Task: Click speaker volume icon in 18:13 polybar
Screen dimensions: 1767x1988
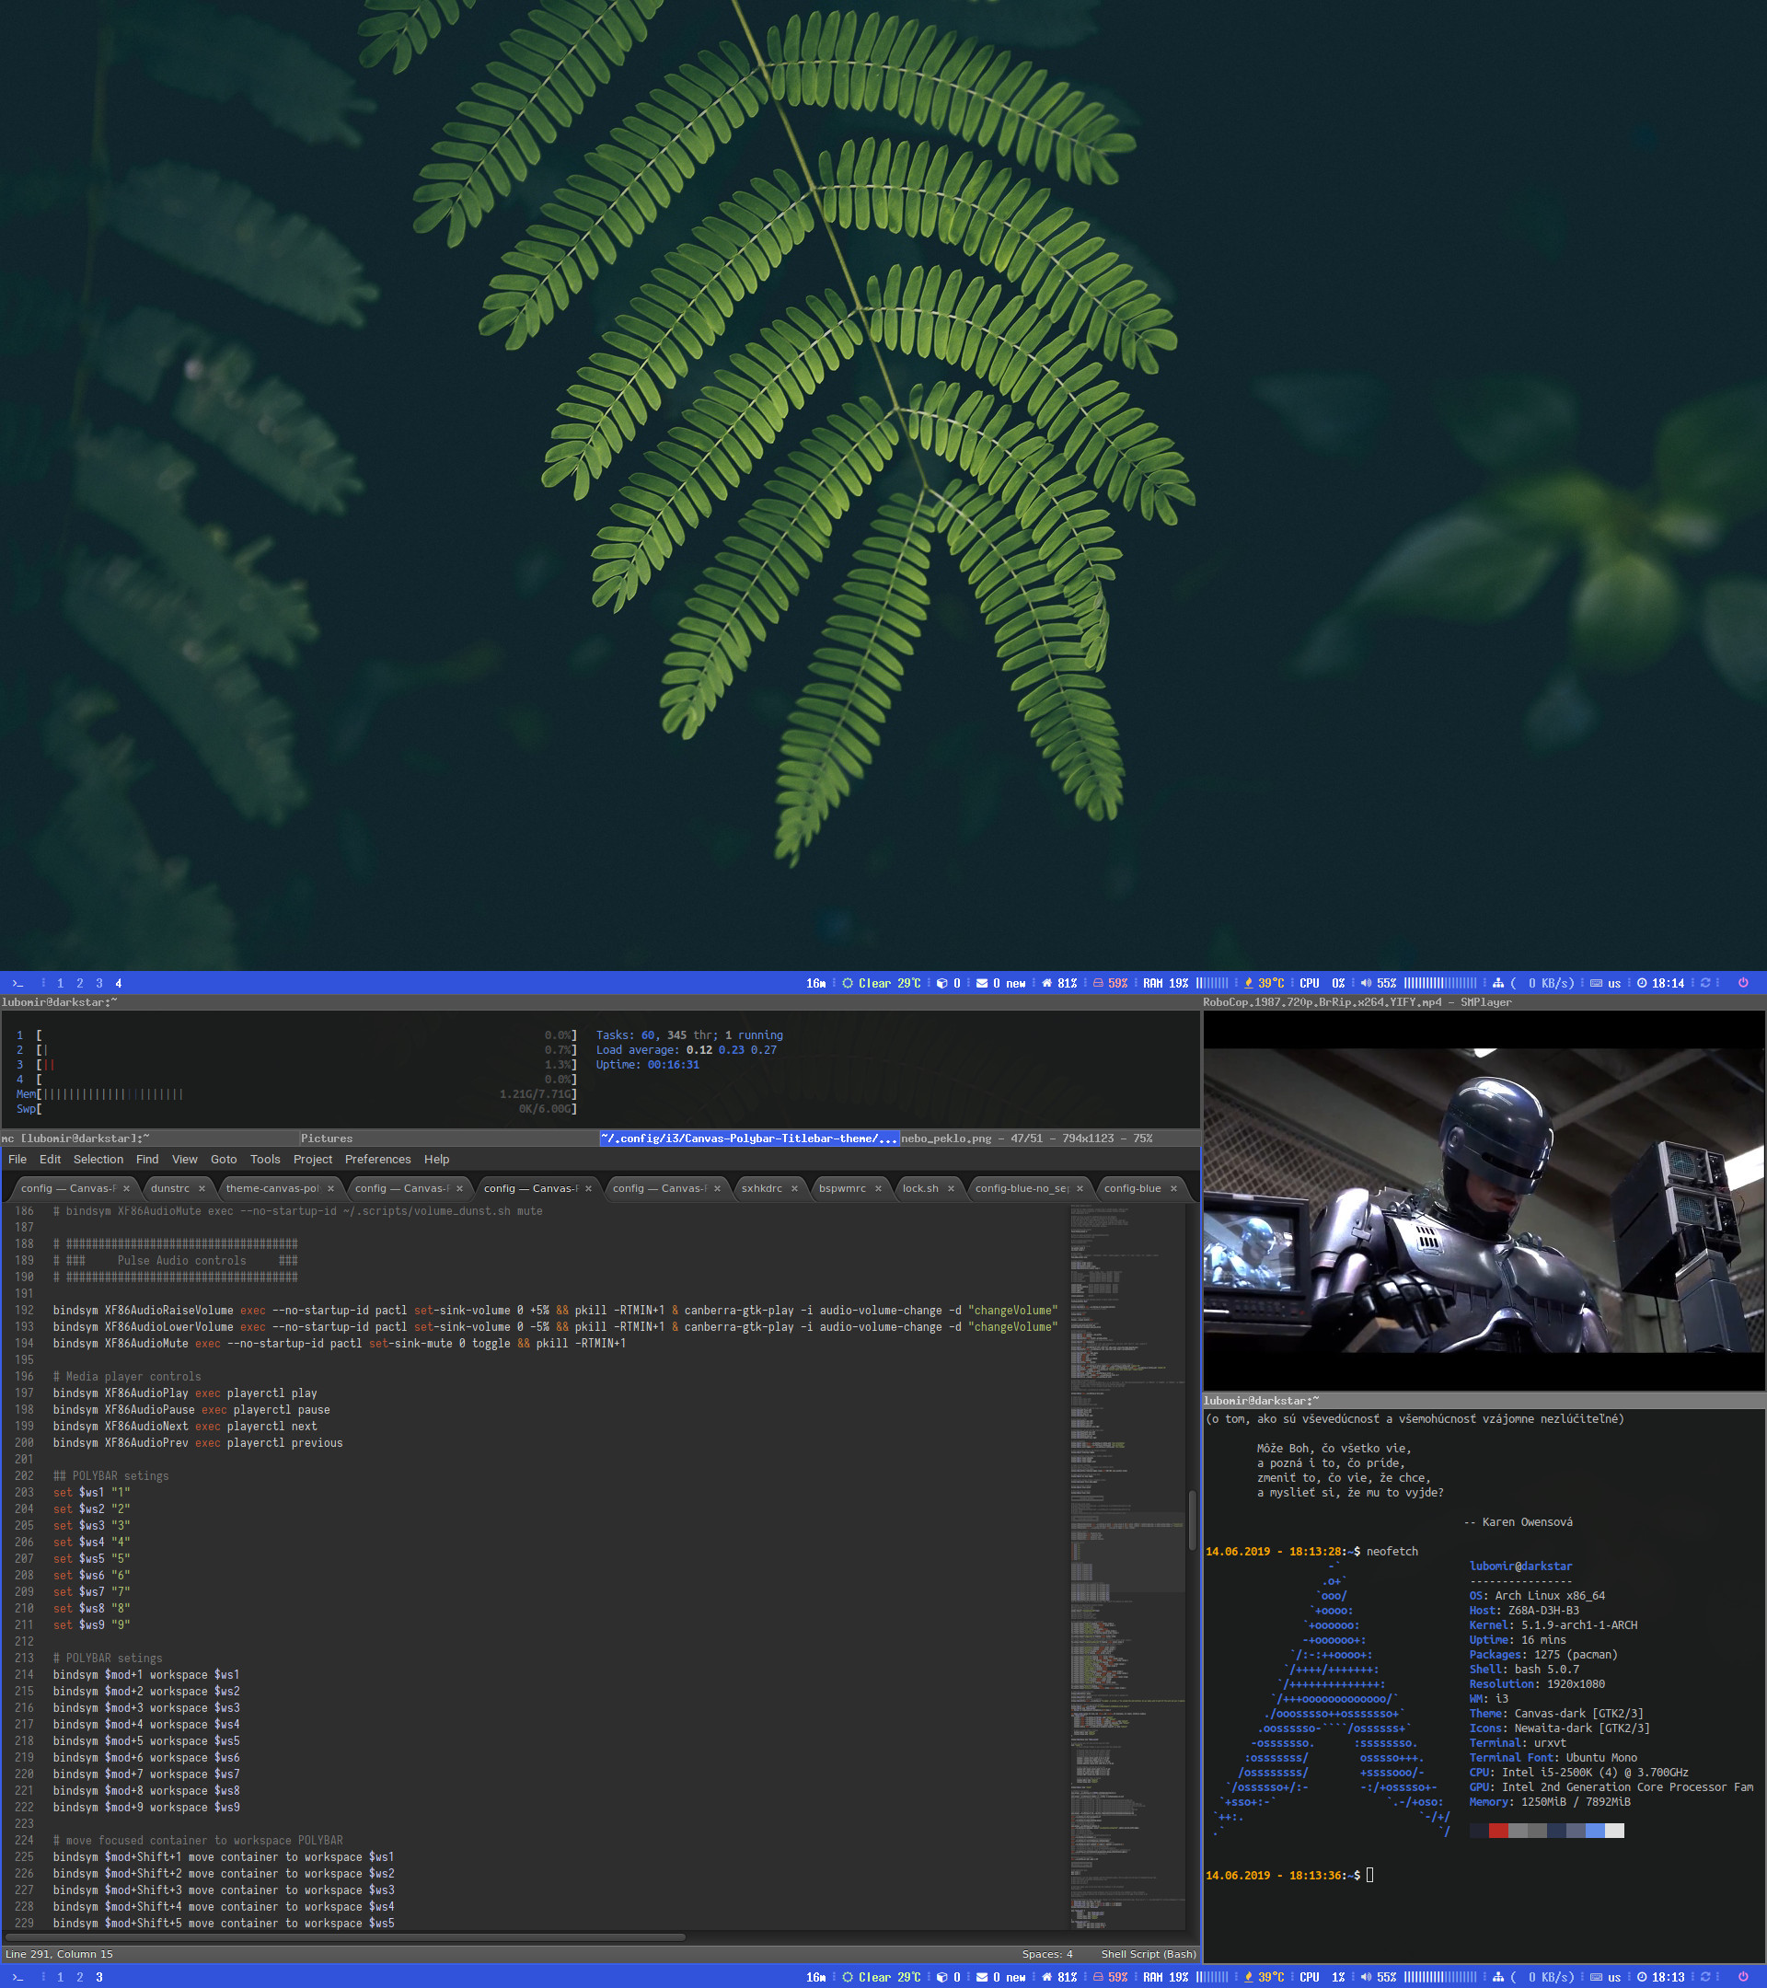Action: 1367,1977
